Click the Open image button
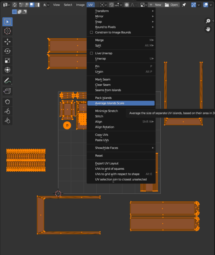215x255 pixels. click(172, 5)
